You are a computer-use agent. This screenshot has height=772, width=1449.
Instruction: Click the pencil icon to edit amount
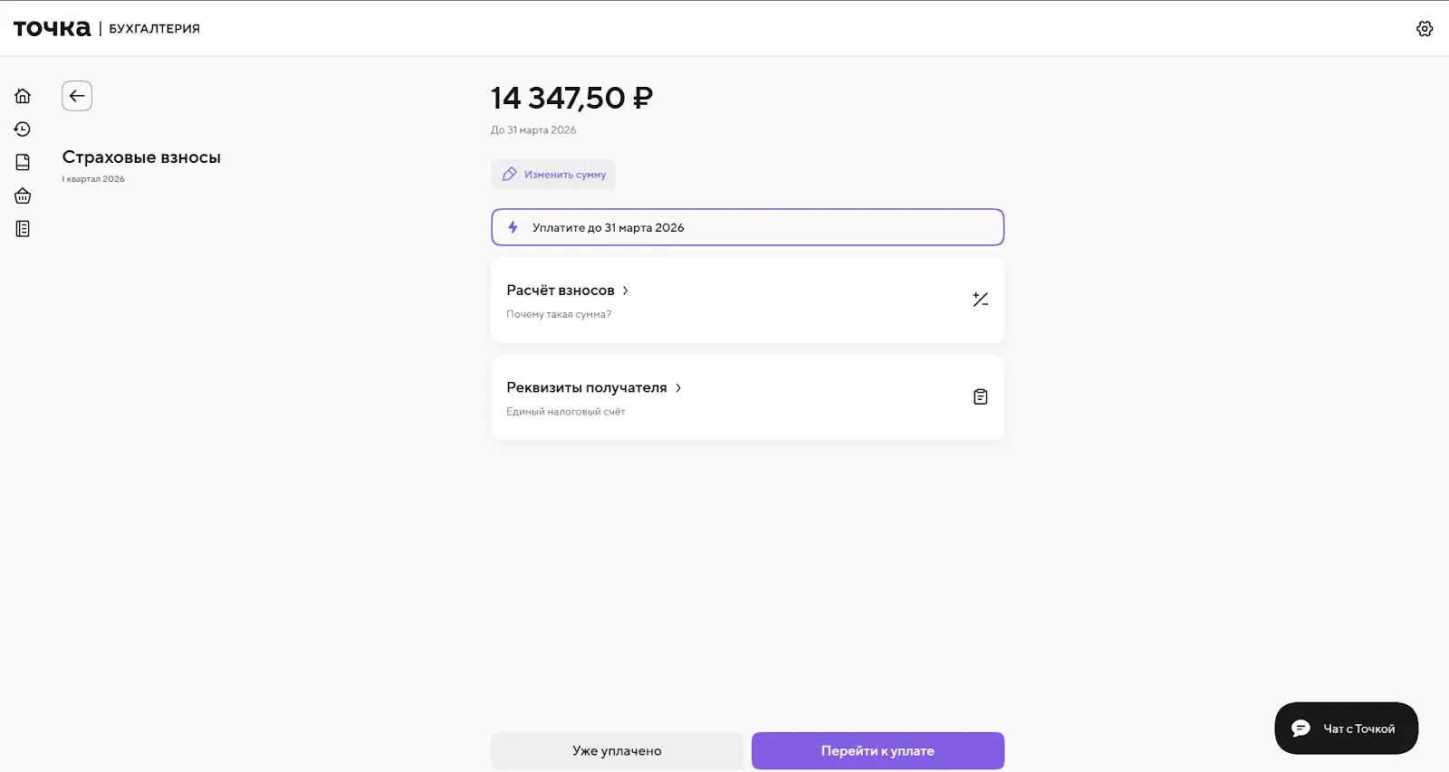(510, 175)
